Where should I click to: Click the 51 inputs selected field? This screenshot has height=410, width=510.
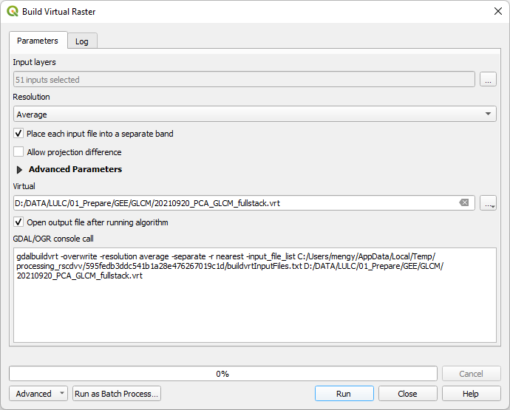[x=244, y=79]
